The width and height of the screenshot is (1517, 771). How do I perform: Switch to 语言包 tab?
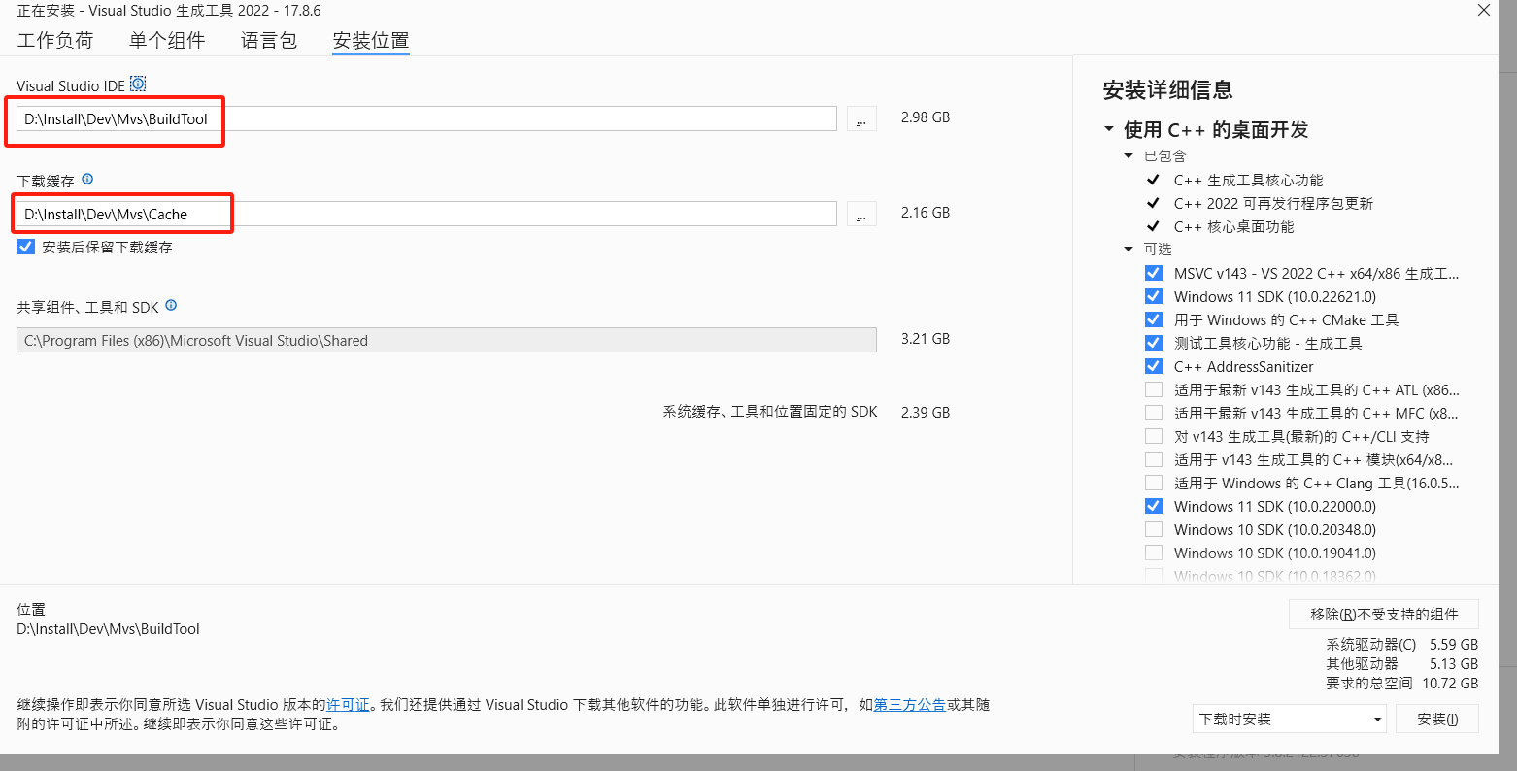[x=269, y=41]
